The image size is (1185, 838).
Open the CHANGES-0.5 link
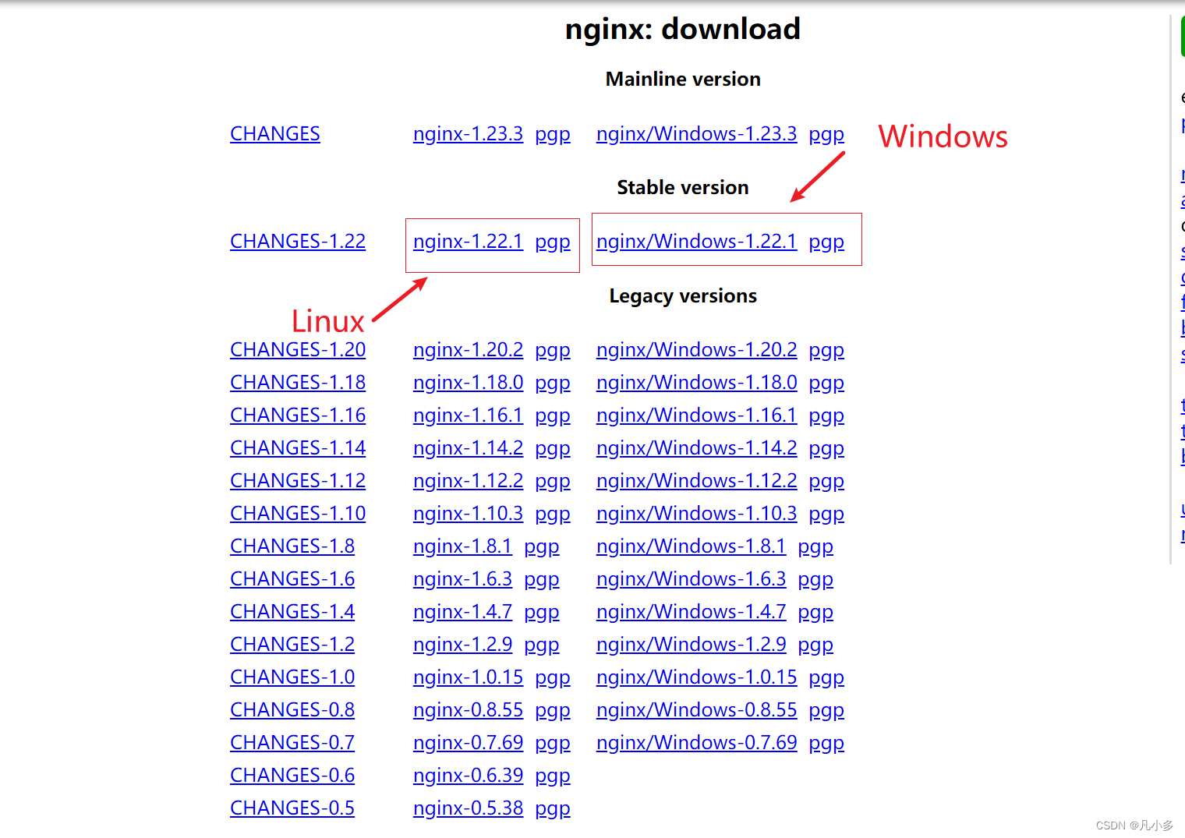292,808
